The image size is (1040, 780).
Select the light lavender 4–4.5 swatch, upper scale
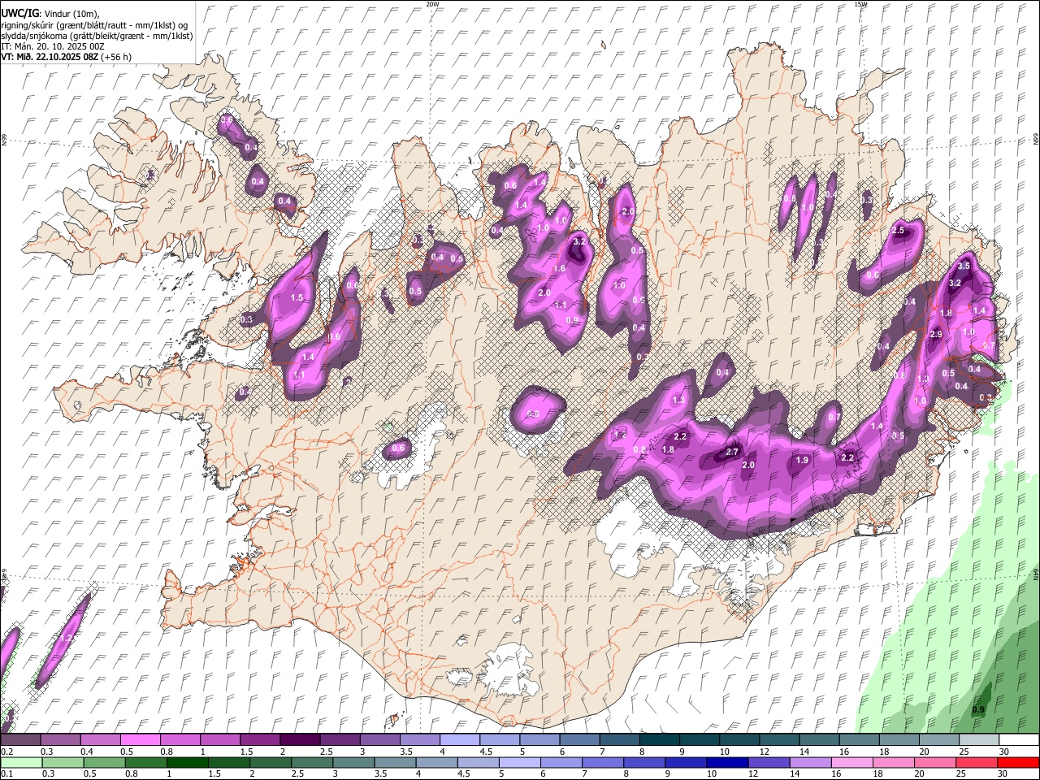[458, 739]
